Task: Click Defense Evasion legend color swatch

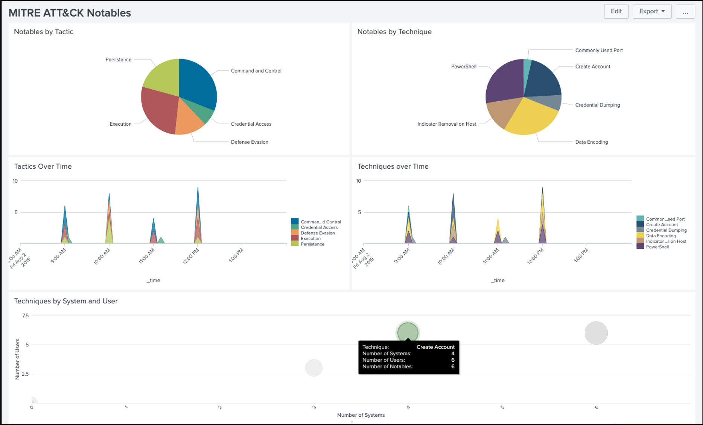Action: pos(295,233)
